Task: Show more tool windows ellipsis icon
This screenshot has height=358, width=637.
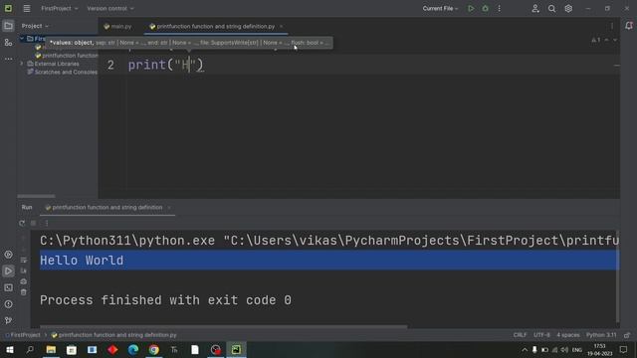Action: coord(8,59)
